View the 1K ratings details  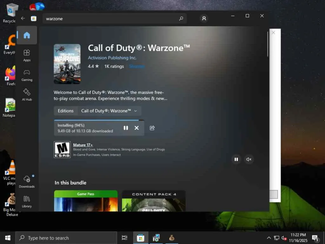click(114, 66)
